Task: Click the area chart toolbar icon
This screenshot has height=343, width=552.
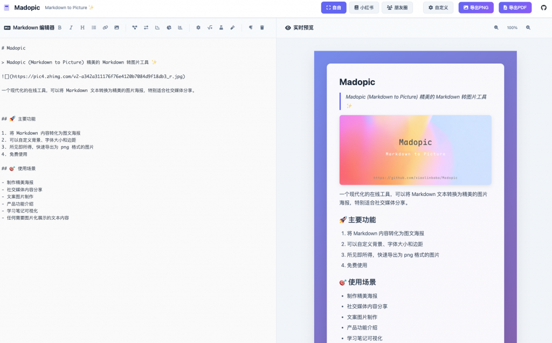Action: coord(157,27)
